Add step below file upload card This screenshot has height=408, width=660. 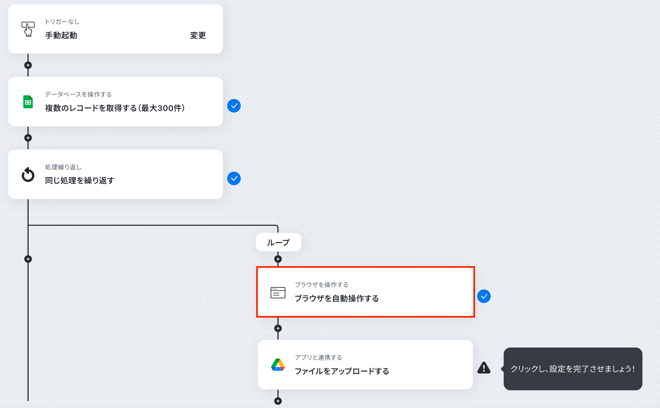point(278,401)
